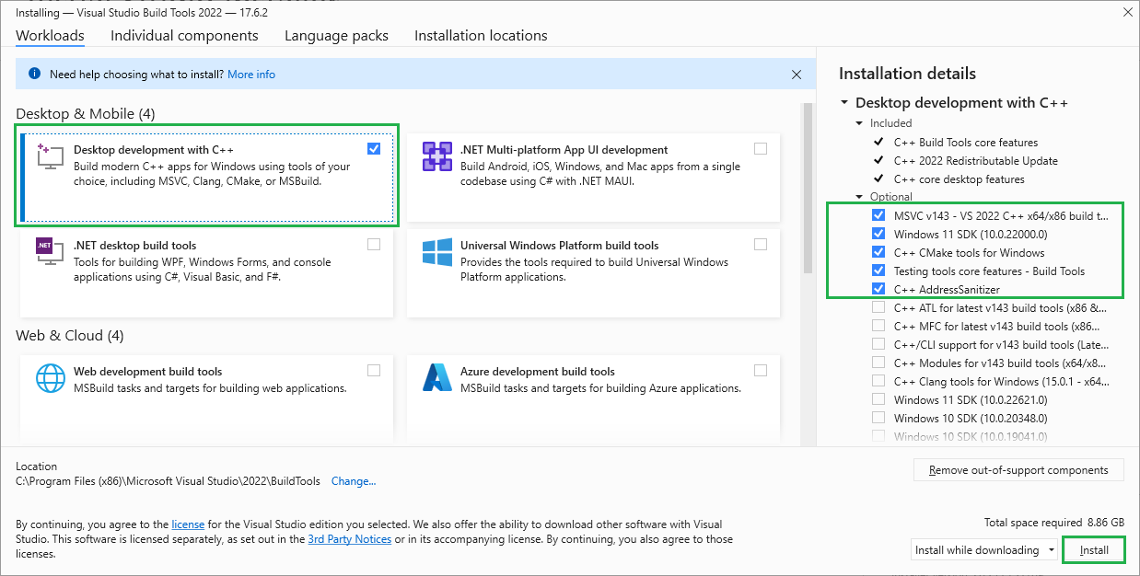Screen dimensions: 1140x576
Task: Switch to the Workloads tab
Action: 50,36
